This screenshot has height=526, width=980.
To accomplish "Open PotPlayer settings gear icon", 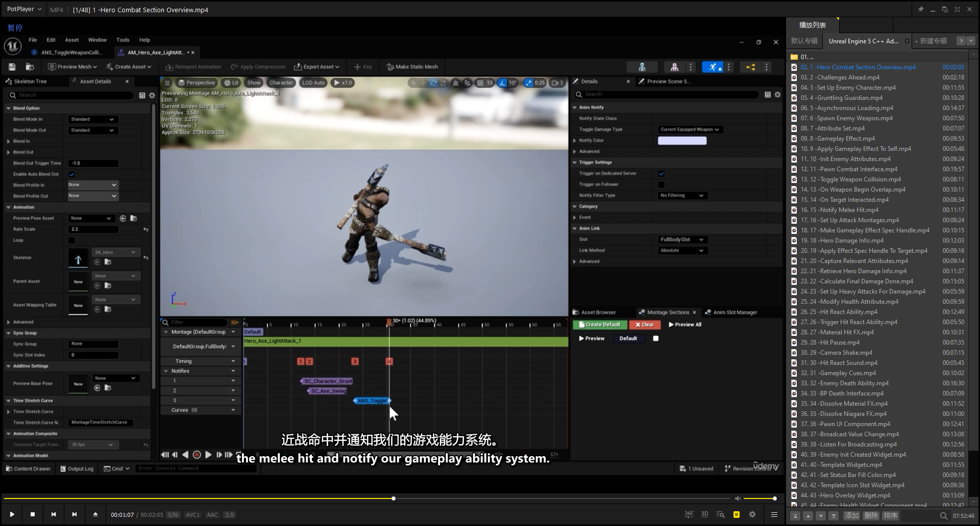I will click(752, 515).
